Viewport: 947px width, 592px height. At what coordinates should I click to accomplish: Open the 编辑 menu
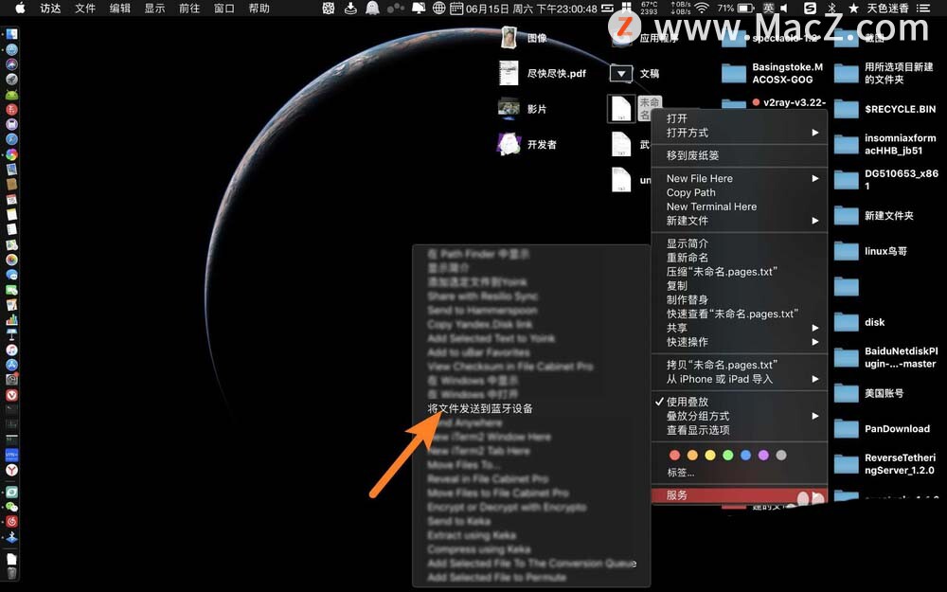[119, 8]
